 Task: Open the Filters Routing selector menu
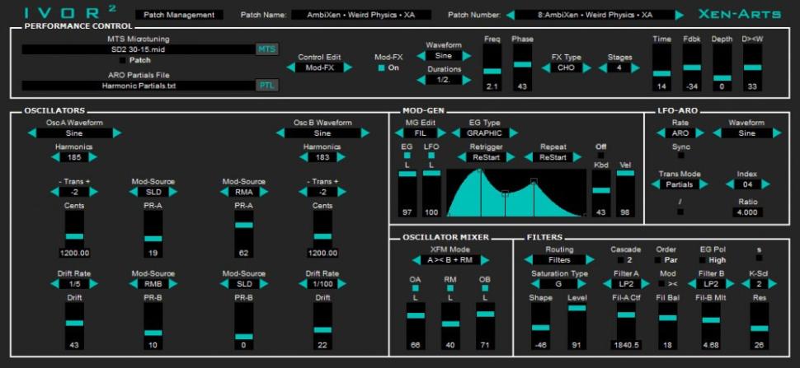pos(558,260)
